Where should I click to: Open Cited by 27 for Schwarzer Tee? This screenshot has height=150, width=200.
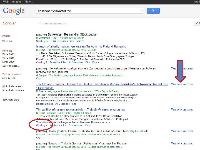click(x=42, y=41)
